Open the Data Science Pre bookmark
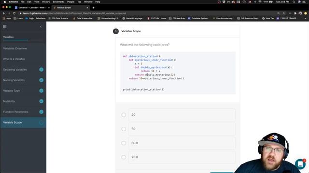The width and height of the screenshot is (309, 173). point(84,18)
